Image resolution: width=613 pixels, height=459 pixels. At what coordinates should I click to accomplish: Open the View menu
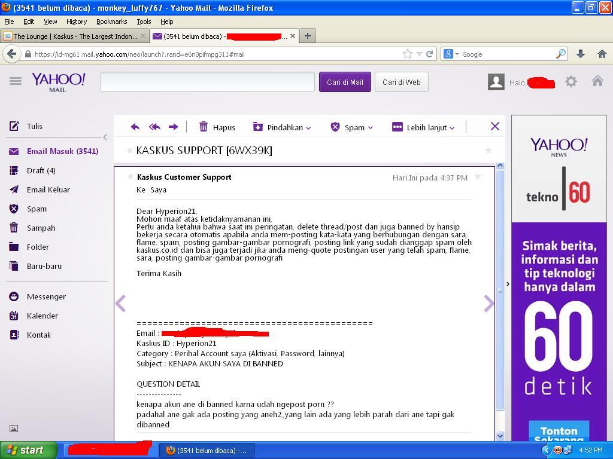pyautogui.click(x=50, y=22)
